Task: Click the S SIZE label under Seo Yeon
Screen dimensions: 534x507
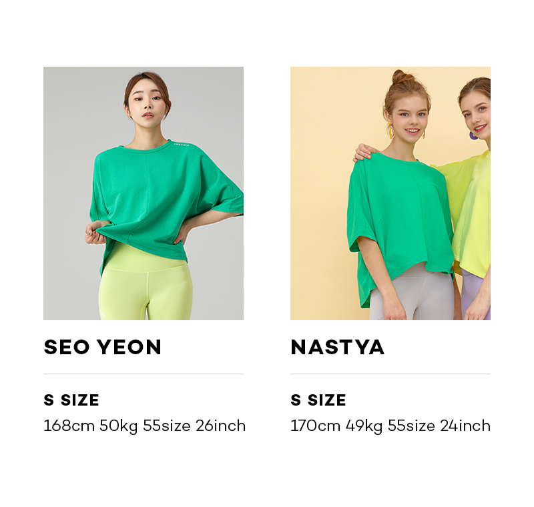Action: coord(71,400)
